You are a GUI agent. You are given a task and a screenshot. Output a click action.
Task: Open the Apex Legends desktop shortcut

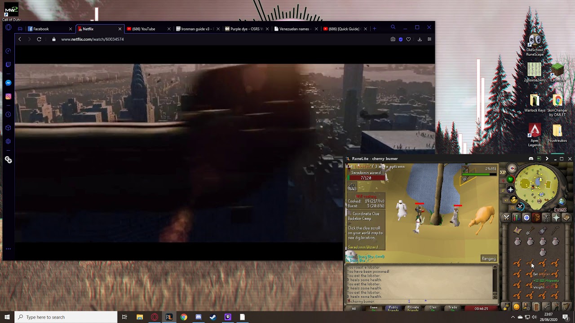(x=535, y=135)
